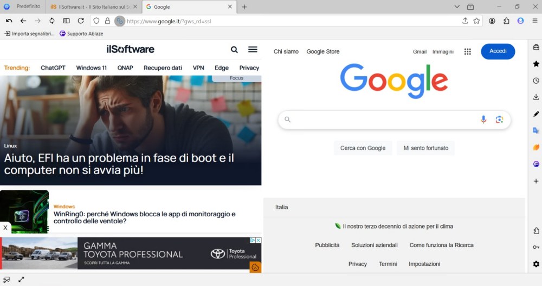Image resolution: width=542 pixels, height=286 pixels.
Task: Select the Google tab
Action: [189, 7]
